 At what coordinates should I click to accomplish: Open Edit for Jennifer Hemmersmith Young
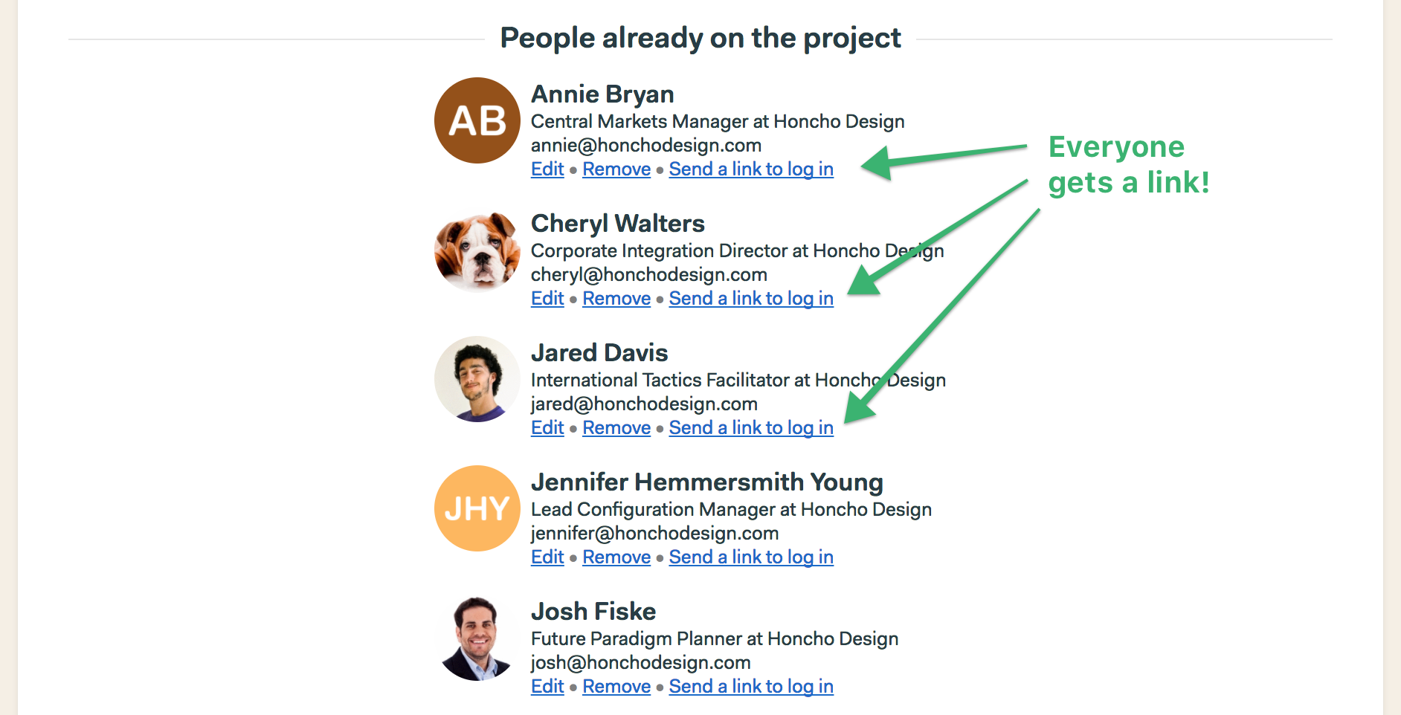(x=547, y=557)
